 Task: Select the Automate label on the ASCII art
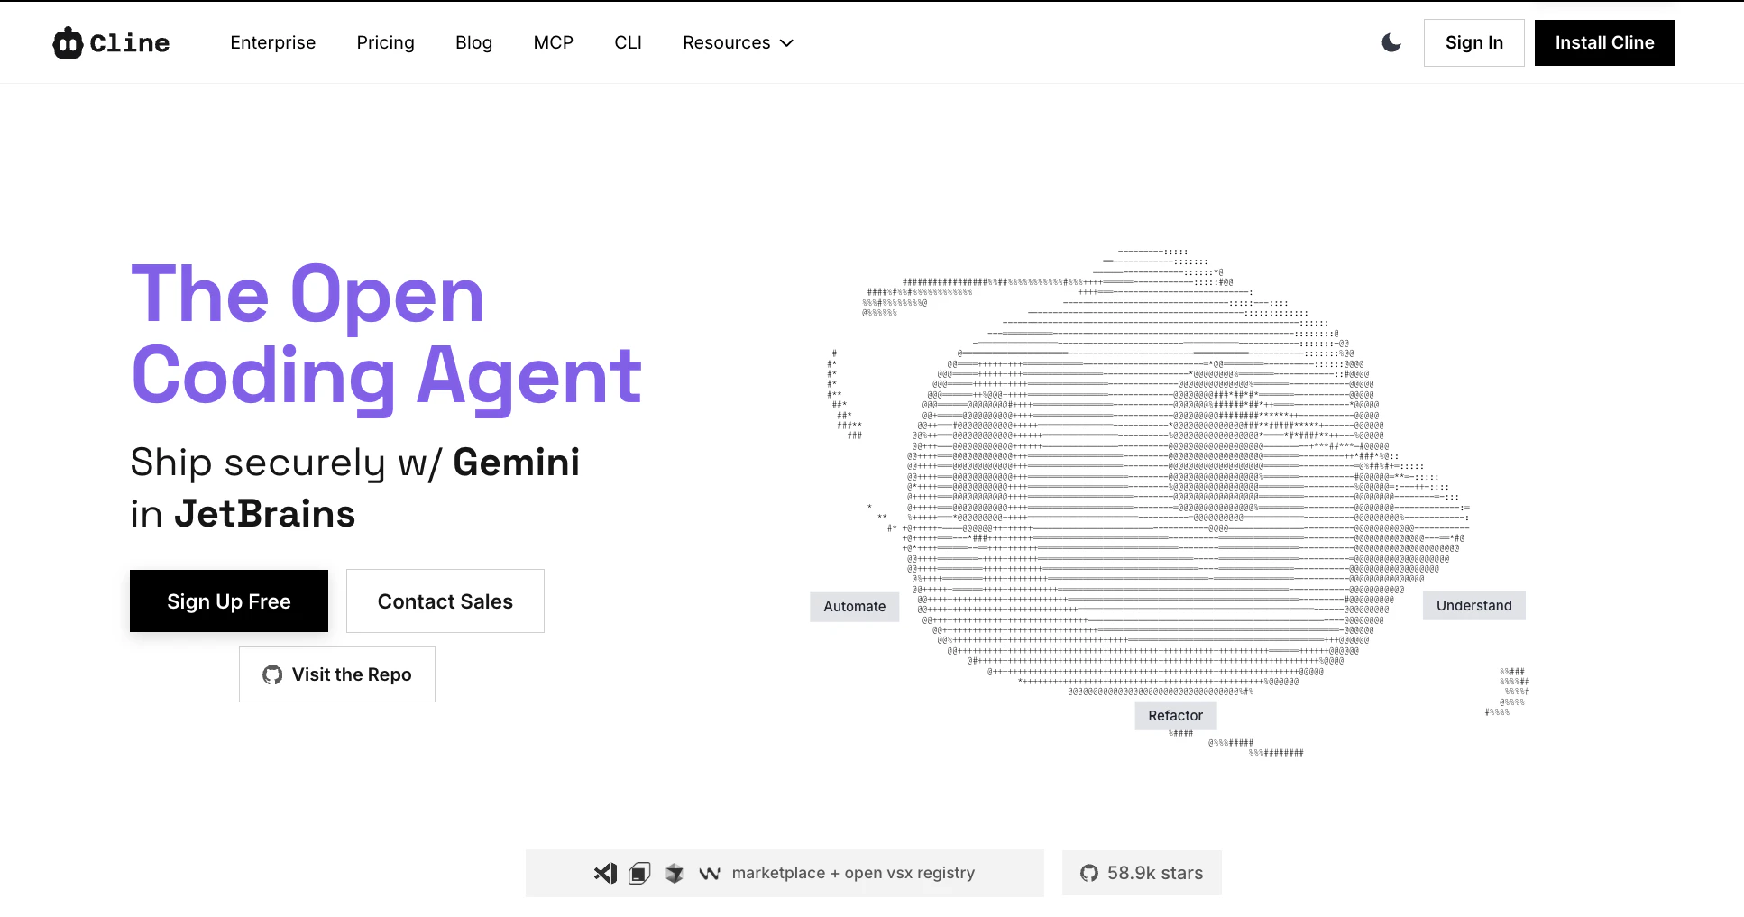click(855, 607)
